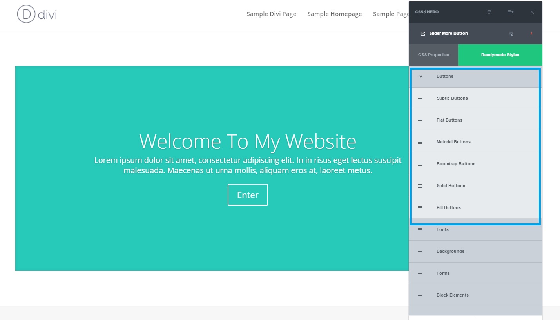The width and height of the screenshot is (560, 320).
Task: Switch to the Readymade Styles tab
Action: click(x=500, y=55)
